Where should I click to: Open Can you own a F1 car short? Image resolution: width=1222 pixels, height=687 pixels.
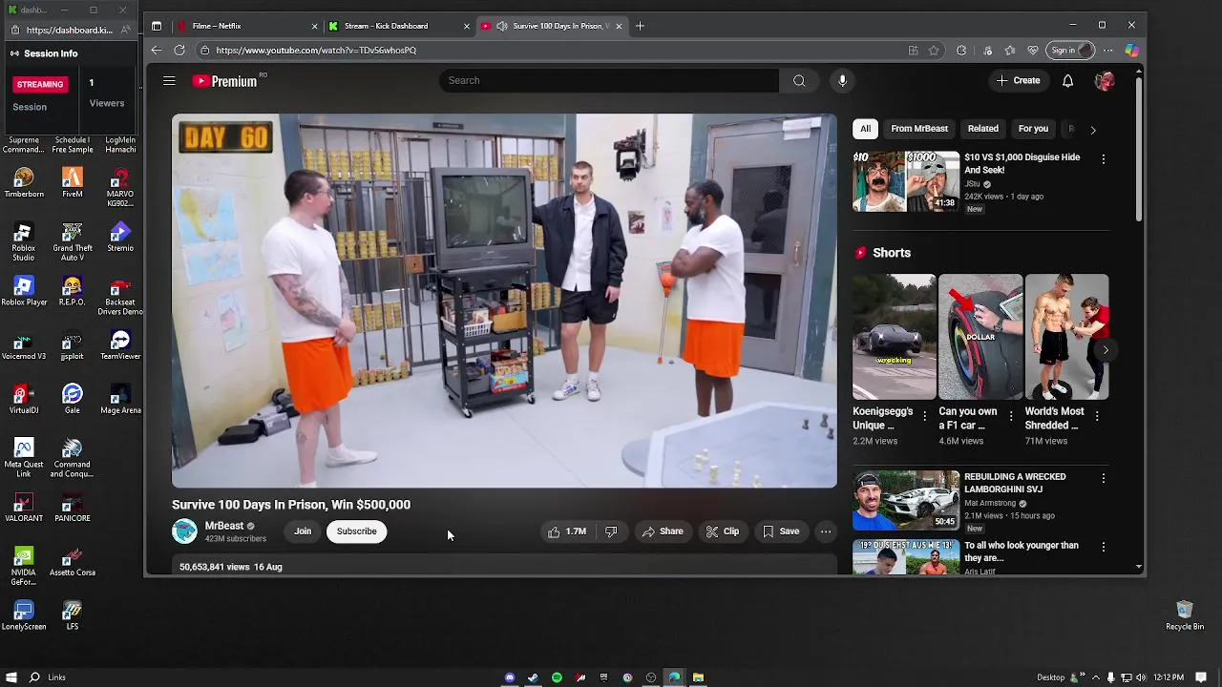980,337
